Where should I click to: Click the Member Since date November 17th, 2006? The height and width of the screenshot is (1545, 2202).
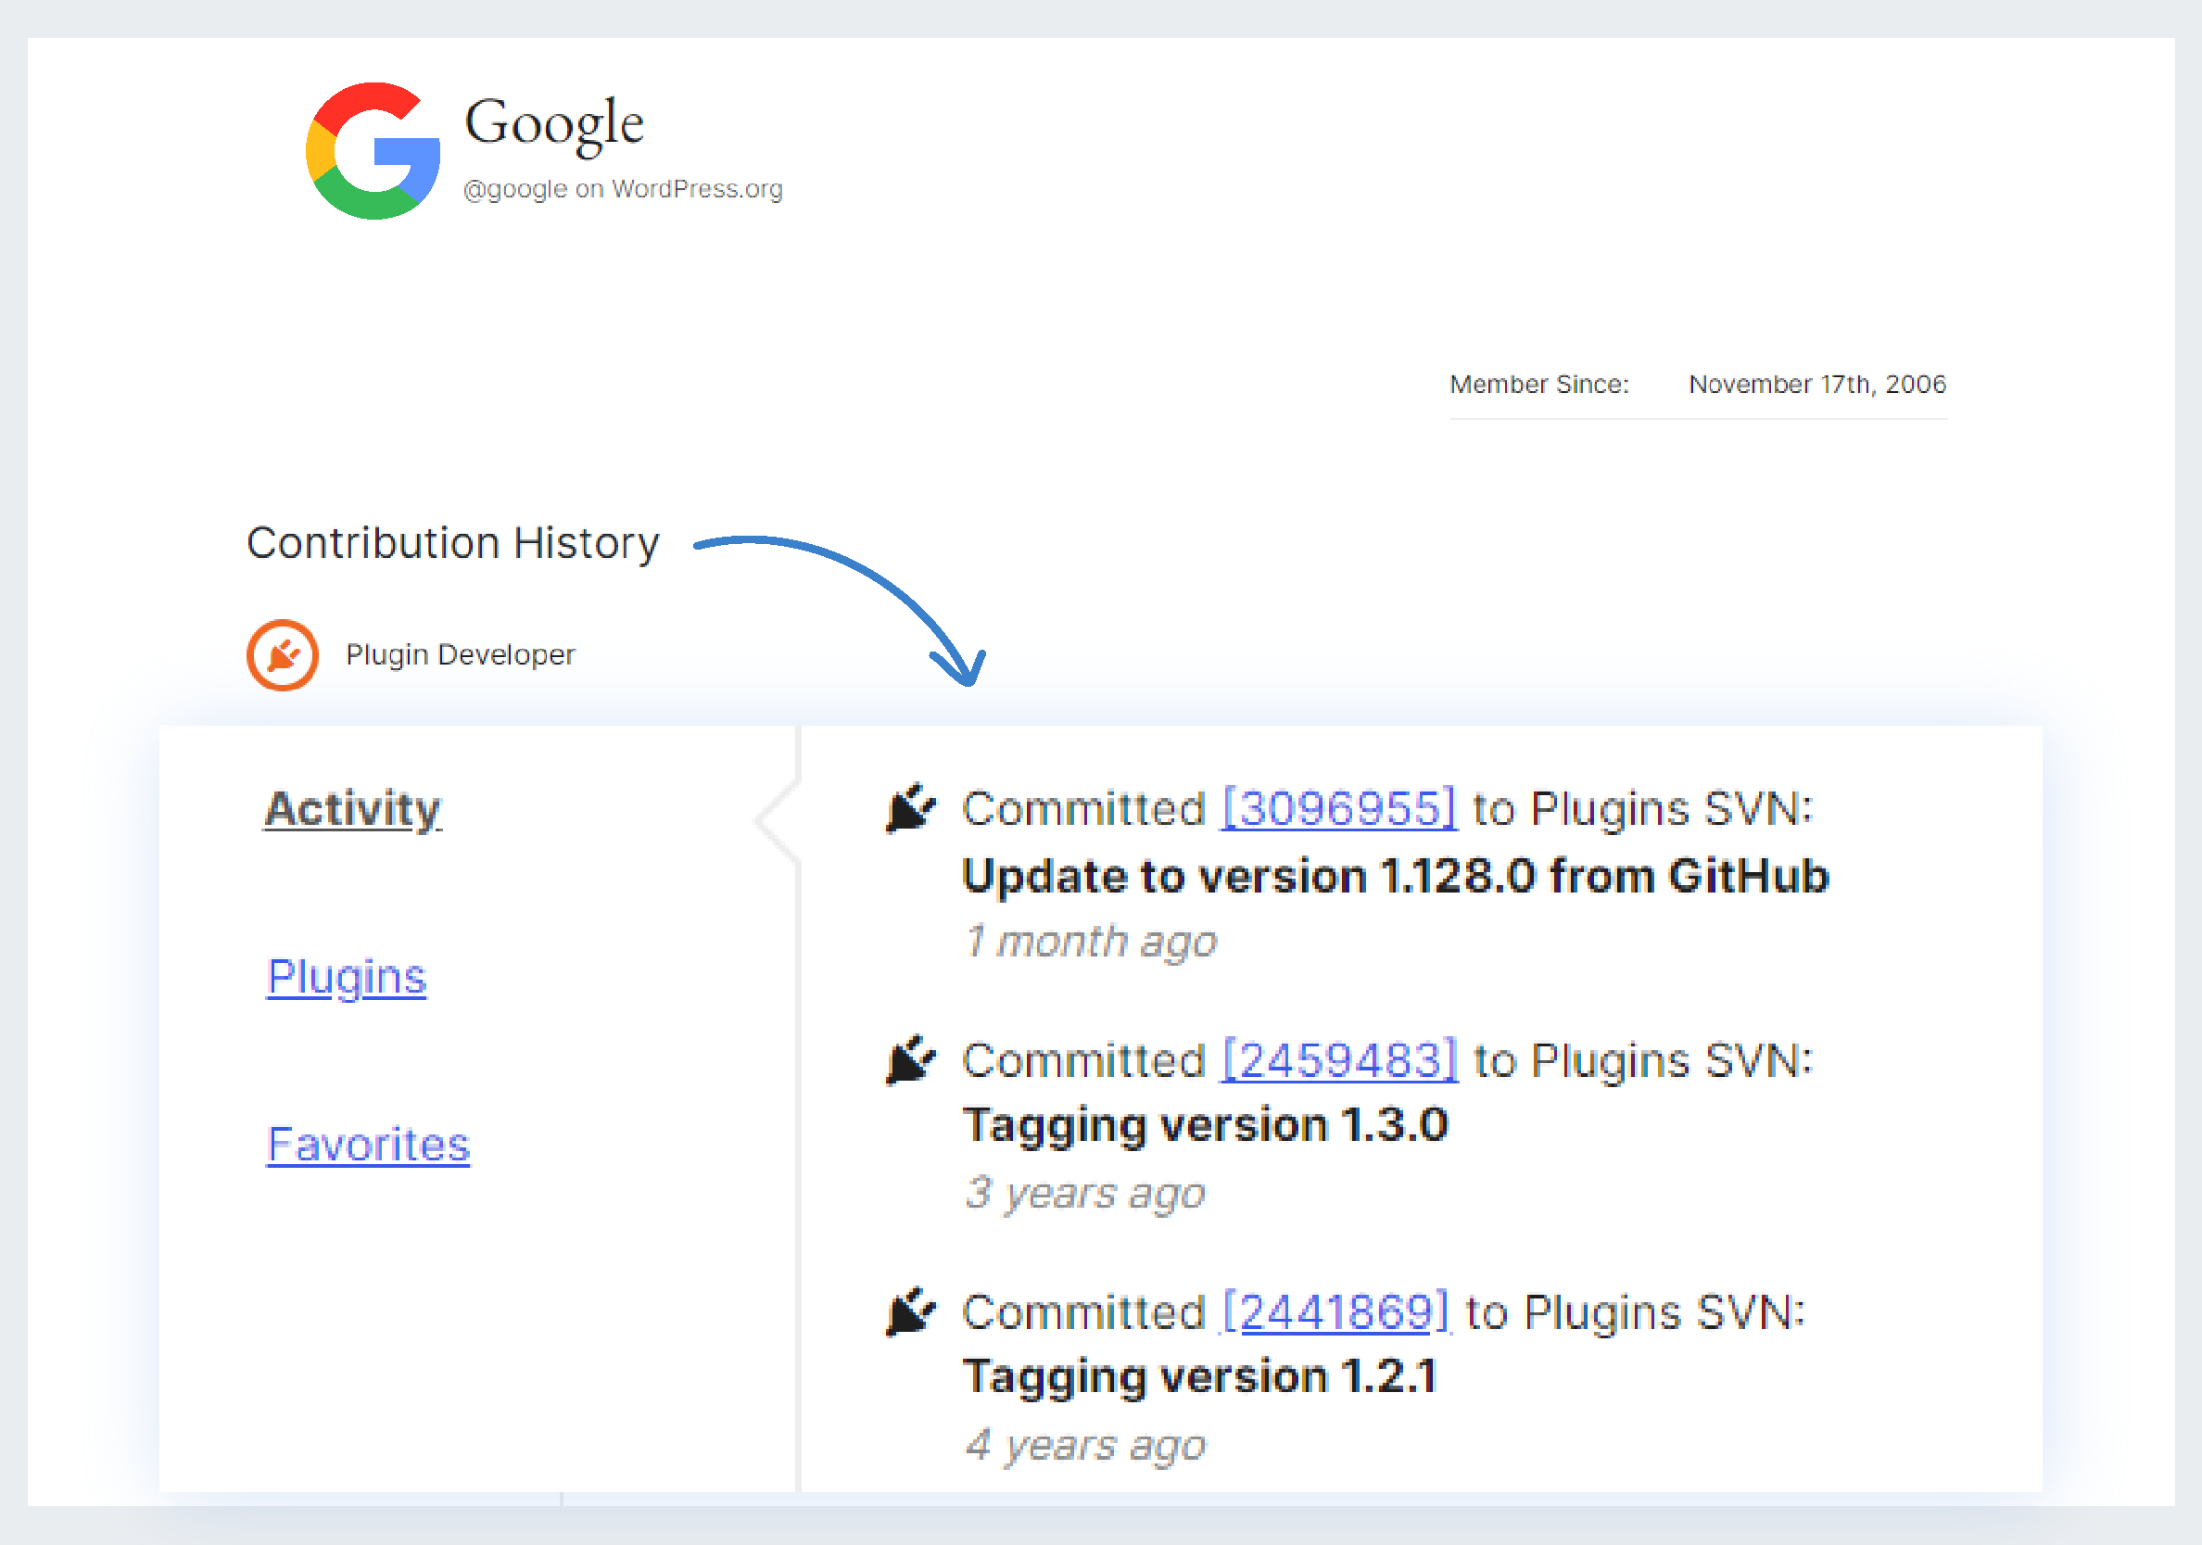1816,385
